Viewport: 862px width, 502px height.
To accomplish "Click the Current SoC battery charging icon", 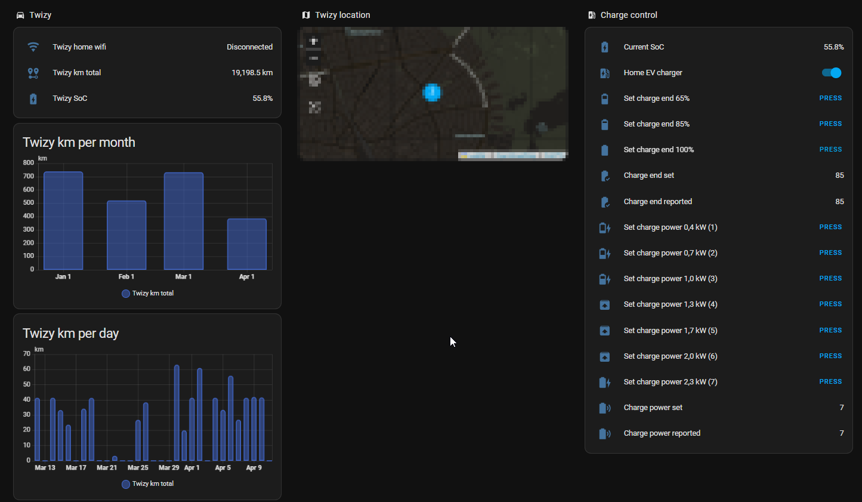I will (x=604, y=47).
